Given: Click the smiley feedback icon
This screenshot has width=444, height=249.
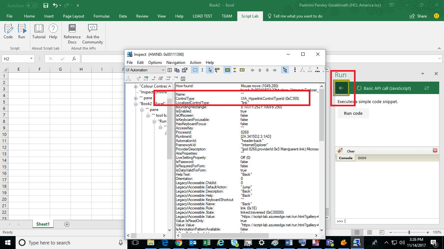Looking at the screenshot, I should pos(437,16).
